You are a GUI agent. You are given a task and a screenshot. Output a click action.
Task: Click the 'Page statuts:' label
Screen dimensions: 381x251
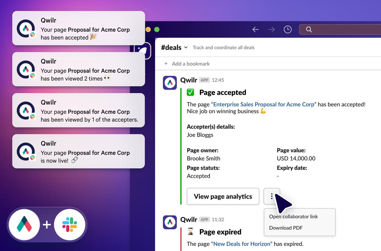point(203,168)
